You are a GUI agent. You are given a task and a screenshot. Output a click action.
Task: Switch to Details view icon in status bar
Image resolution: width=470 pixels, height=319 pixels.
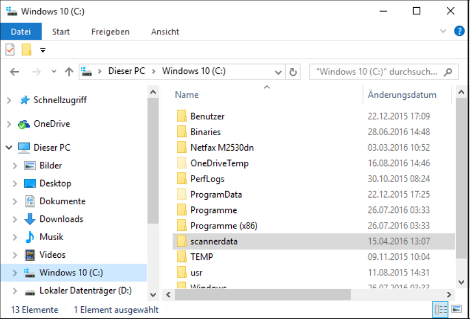click(441, 309)
